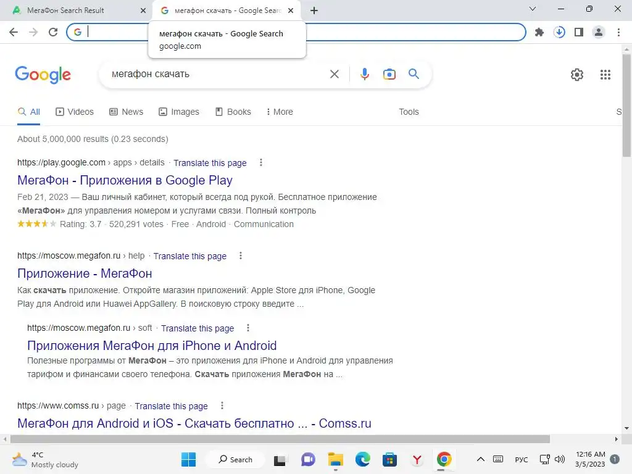Click the Google logo
This screenshot has height=474, width=632.
click(43, 74)
